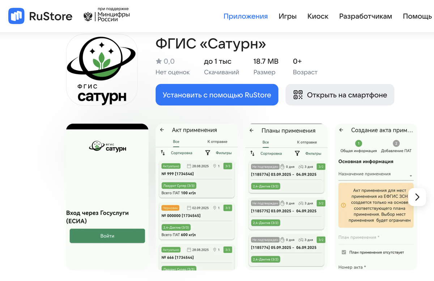This screenshot has height=281, width=434.
Task: Select К отправке tab in Акт применения
Action: click(x=217, y=142)
